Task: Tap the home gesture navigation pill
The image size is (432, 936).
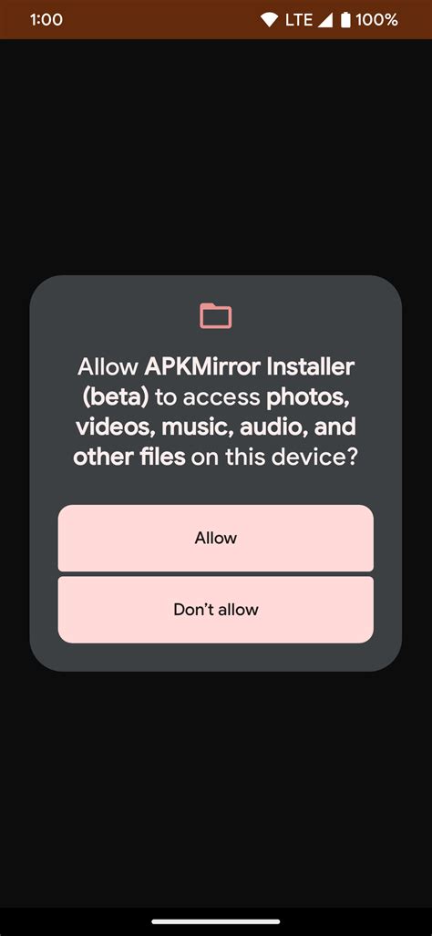Action: (215, 921)
